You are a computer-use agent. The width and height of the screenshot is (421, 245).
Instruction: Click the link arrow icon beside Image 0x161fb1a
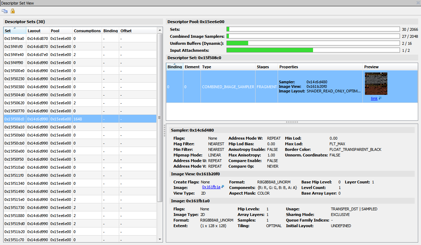point(223,187)
